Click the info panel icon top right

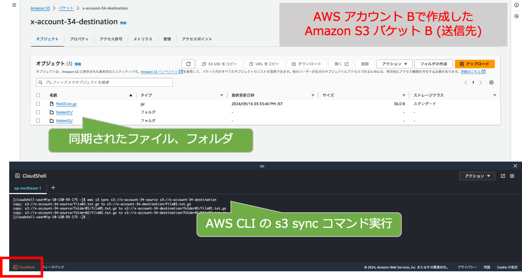point(516,5)
